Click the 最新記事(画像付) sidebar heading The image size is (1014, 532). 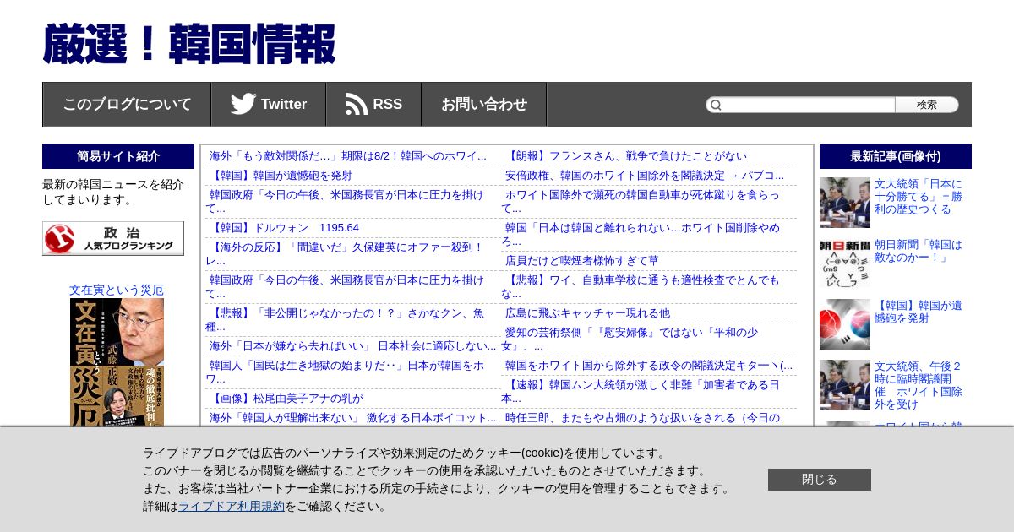tap(896, 156)
